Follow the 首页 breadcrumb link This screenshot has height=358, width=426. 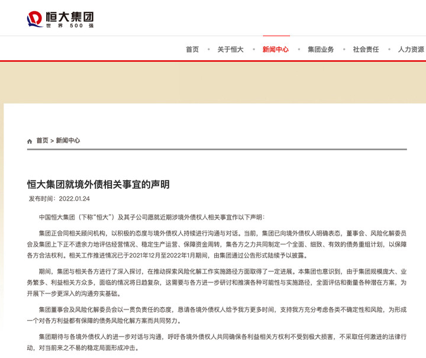pos(42,140)
